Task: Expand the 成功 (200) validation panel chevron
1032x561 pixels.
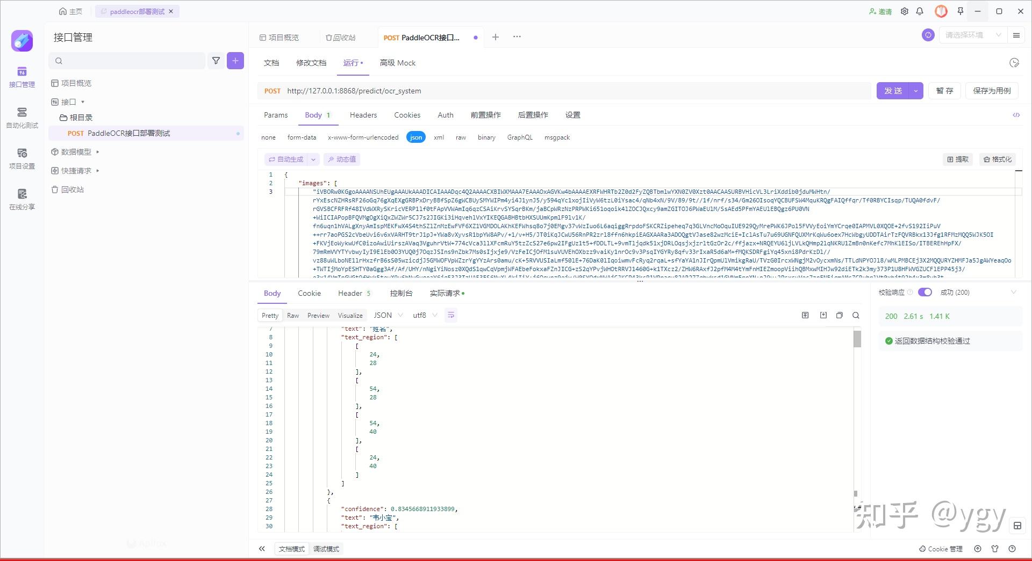Action: (1014, 292)
